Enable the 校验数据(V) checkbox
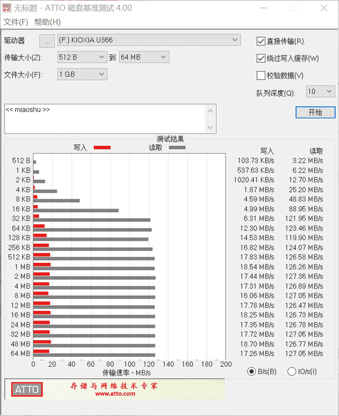Viewport: 339px width, 416px height. point(261,76)
